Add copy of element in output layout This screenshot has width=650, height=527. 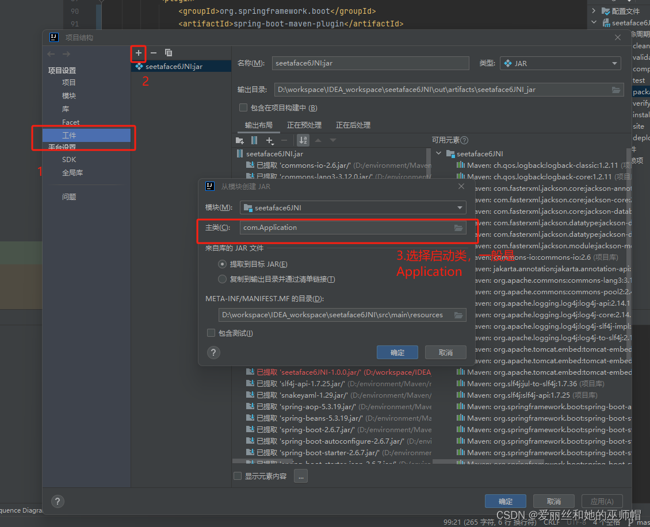coord(269,141)
